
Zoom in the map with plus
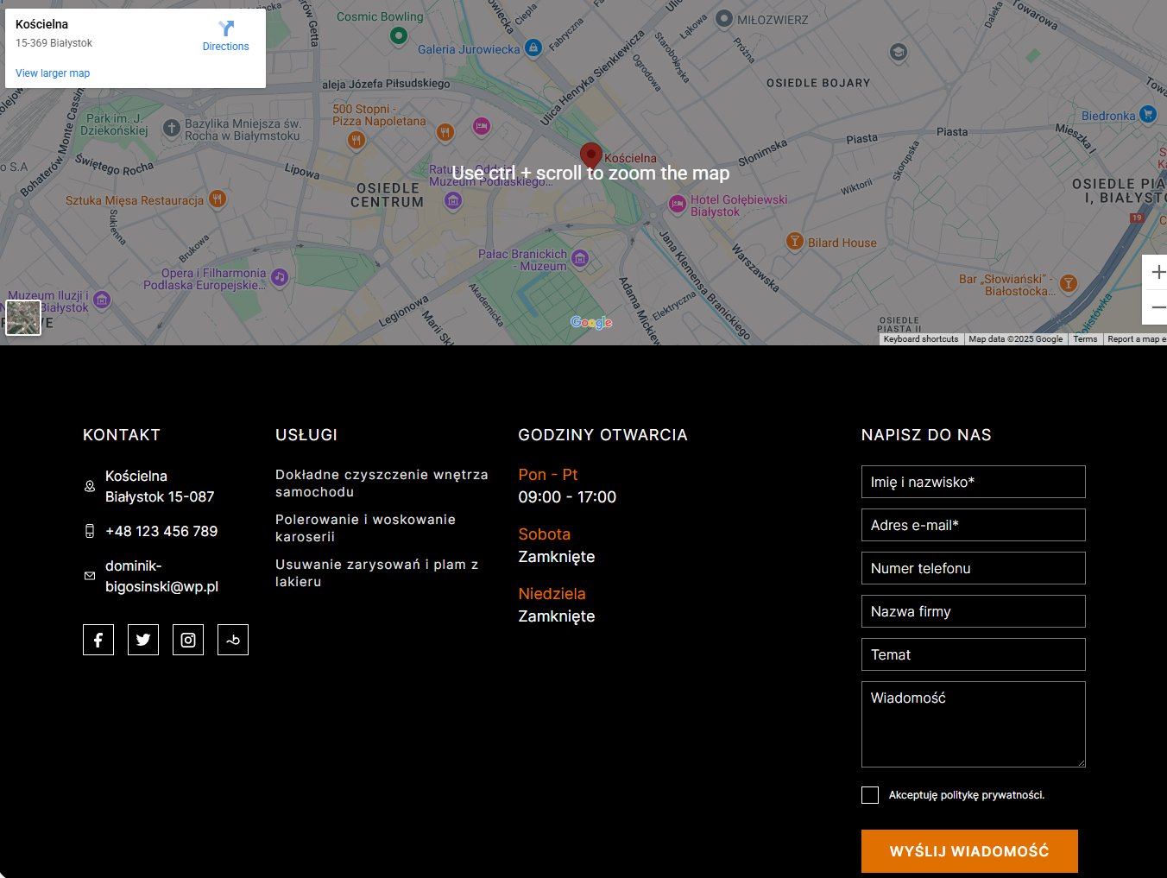tap(1158, 272)
